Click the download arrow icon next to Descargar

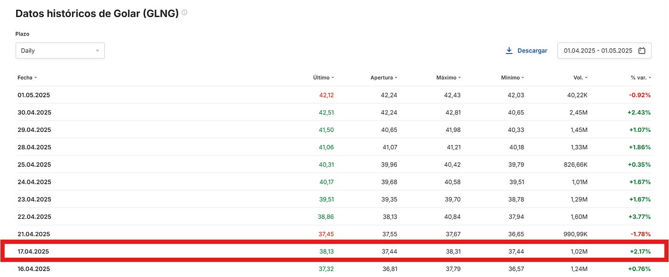click(x=509, y=51)
